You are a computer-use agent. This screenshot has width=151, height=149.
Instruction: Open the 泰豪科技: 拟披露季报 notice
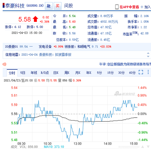(x=55, y=55)
